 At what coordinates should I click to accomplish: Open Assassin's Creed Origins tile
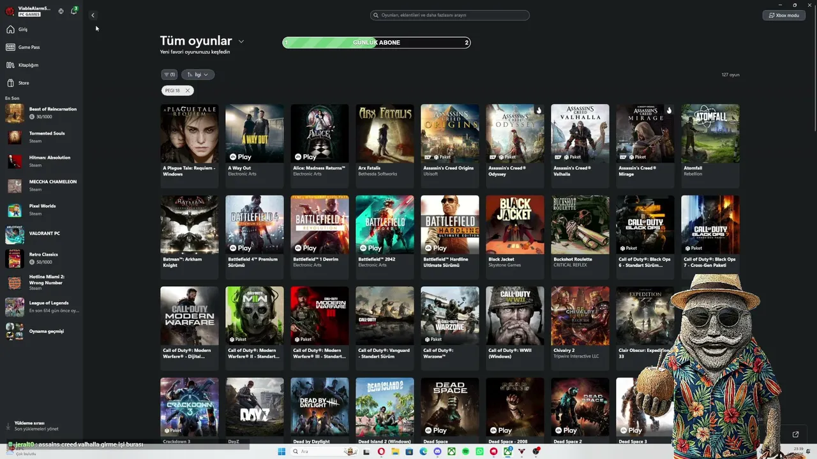[450, 146]
